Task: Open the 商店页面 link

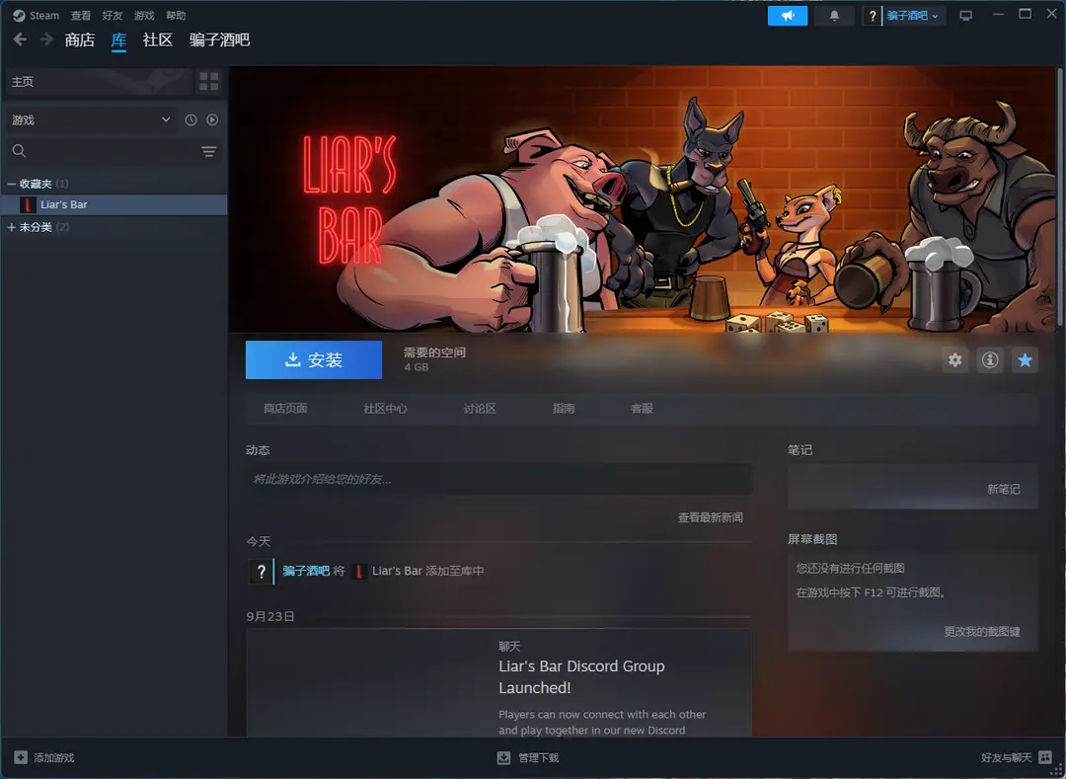Action: 285,409
